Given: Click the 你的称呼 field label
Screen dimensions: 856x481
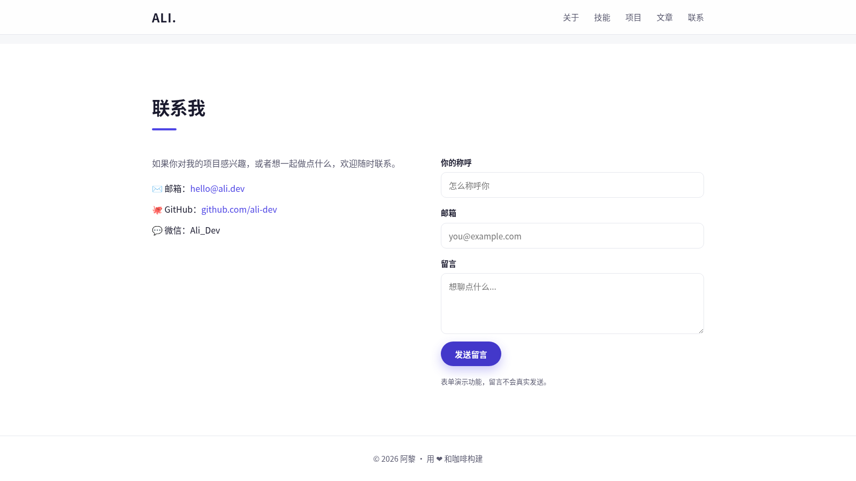Looking at the screenshot, I should 456,163.
